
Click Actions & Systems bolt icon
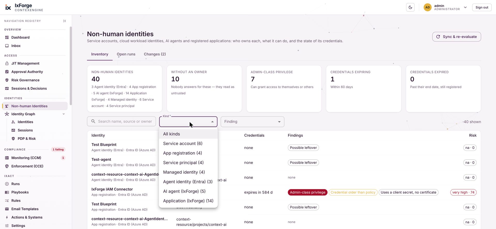click(7, 217)
